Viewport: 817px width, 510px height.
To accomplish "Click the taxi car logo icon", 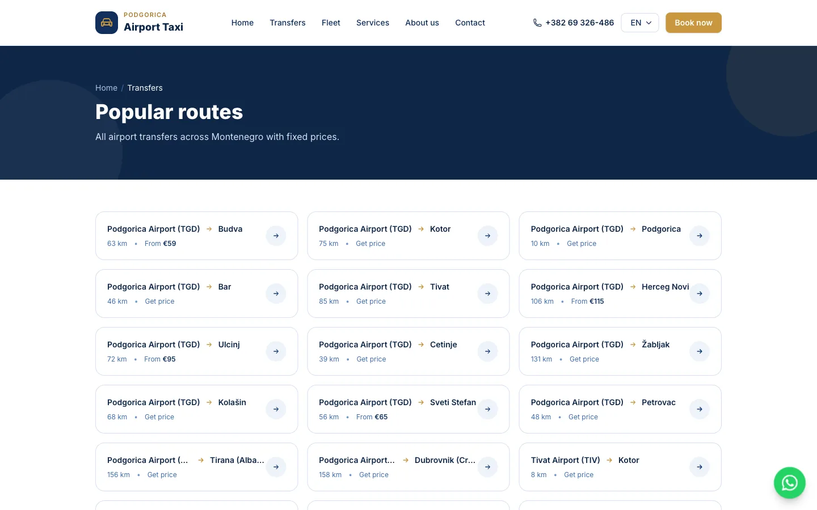I will click(107, 23).
